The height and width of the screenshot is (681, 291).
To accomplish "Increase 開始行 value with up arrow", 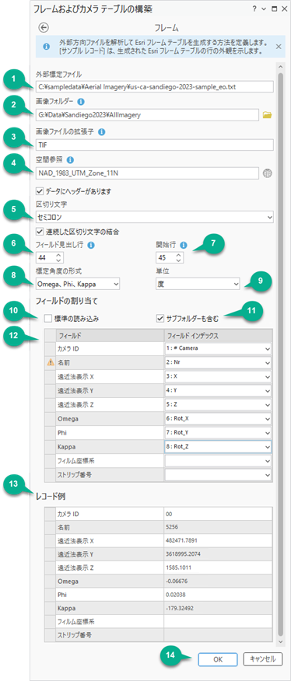I will 178,255.
